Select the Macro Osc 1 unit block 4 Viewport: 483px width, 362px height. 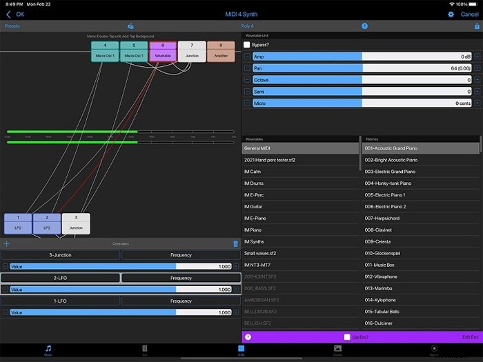105,52
